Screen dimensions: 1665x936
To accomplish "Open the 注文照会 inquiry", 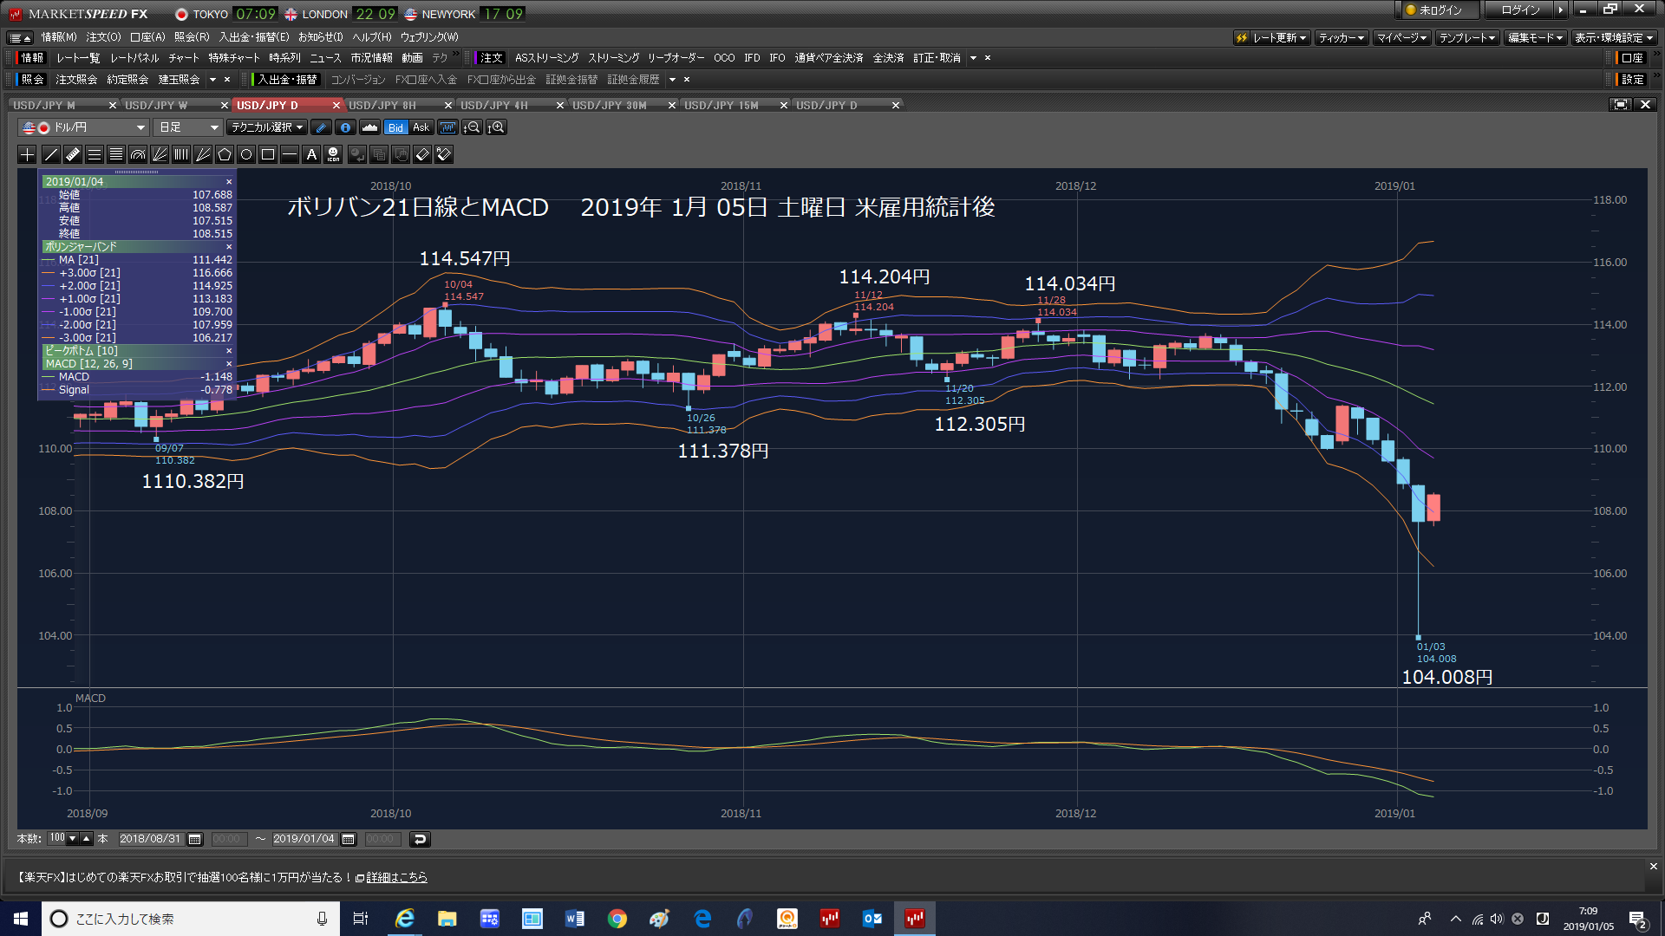I will 76,80.
